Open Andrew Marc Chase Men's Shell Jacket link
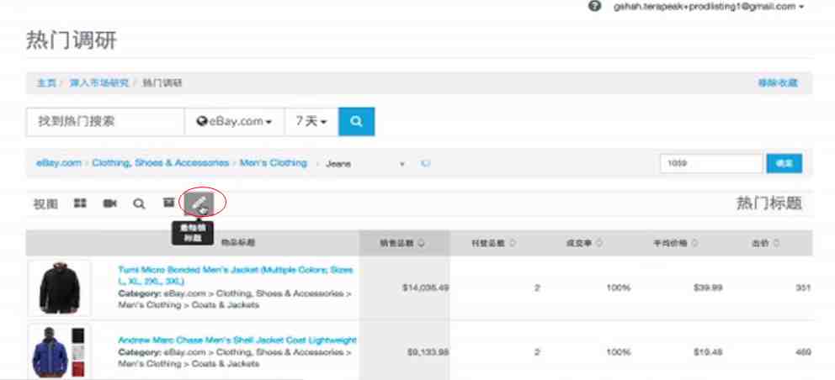Viewport: 835px width, 380px height. click(237, 340)
